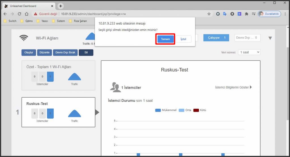Click the browser forward arrow
Viewport: 290px width, 157px height.
(12, 14)
